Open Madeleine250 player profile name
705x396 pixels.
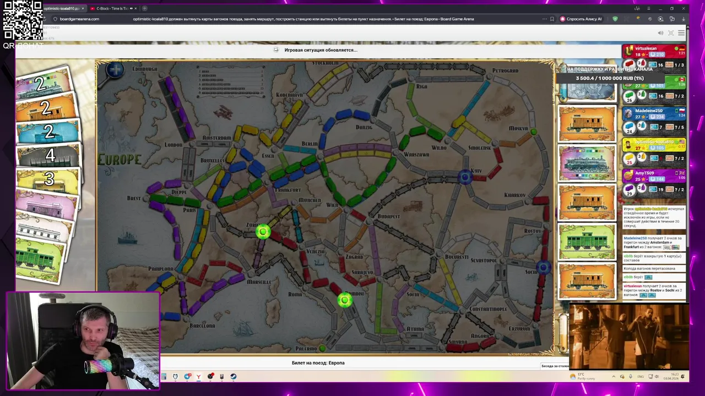(x=648, y=111)
